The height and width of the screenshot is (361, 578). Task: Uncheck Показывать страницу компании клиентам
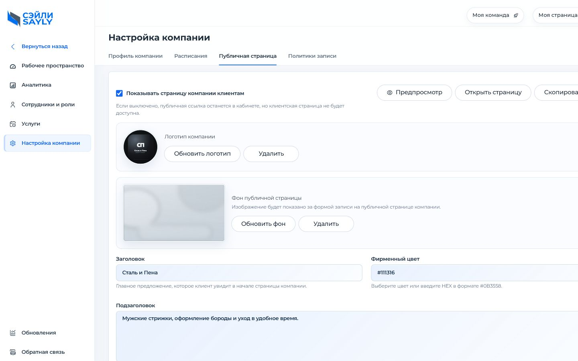click(119, 93)
